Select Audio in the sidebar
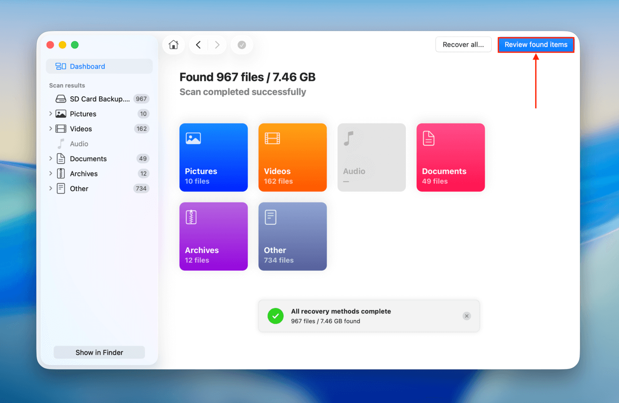 (x=80, y=143)
